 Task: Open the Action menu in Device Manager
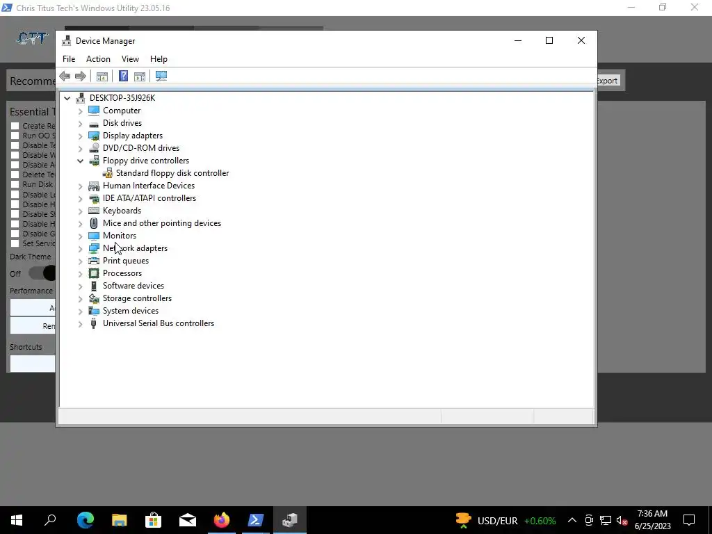pyautogui.click(x=98, y=59)
